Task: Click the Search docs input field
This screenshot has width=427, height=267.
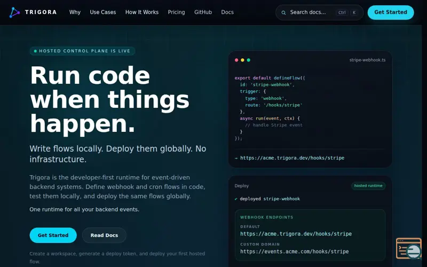Action: 319,12
